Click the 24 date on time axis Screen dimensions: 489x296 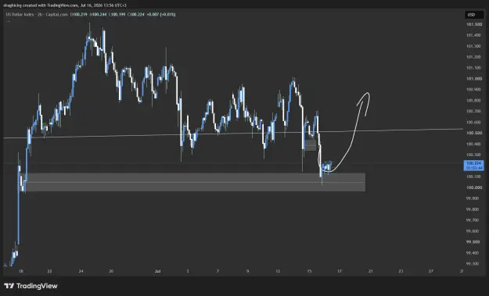point(81,271)
